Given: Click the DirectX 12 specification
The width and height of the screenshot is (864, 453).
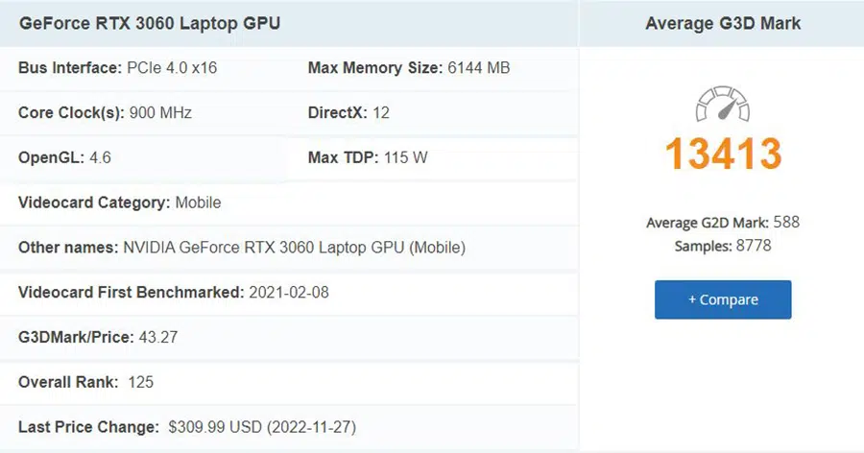Looking at the screenshot, I should [348, 112].
